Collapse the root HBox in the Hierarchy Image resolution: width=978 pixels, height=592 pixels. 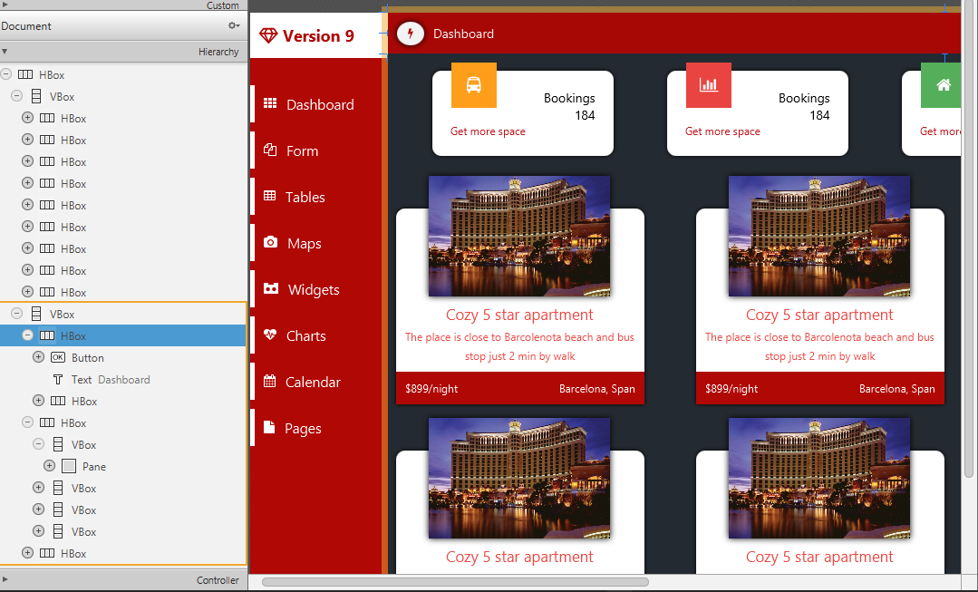[x=7, y=74]
